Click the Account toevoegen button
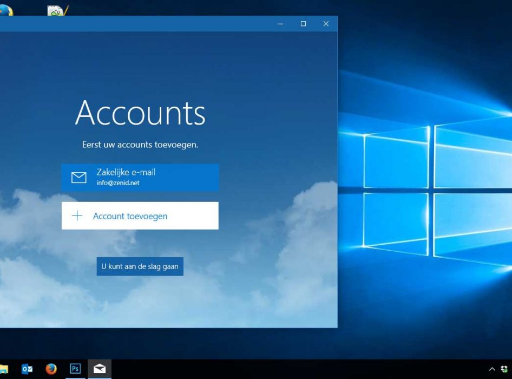 [140, 215]
